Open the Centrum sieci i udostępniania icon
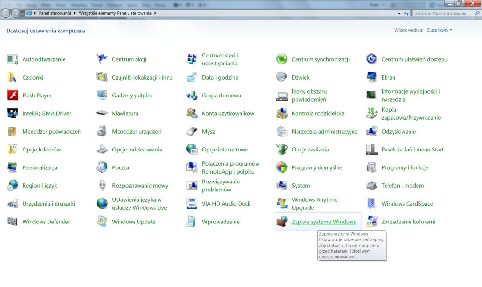482x287 pixels. pos(192,59)
